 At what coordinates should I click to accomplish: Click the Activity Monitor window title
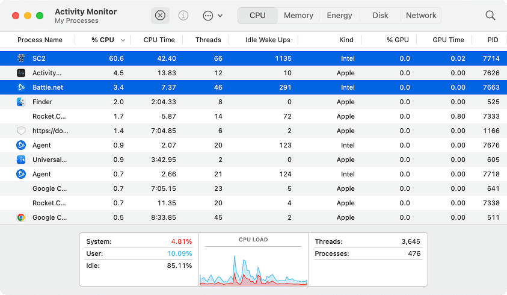[85, 11]
